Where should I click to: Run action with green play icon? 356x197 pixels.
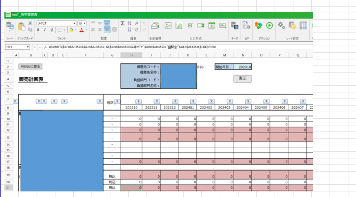(x=270, y=25)
